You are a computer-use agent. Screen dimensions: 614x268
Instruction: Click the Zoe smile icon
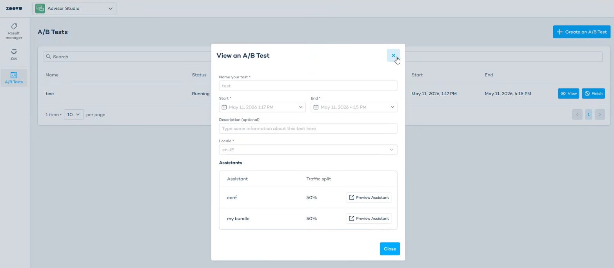point(14,51)
